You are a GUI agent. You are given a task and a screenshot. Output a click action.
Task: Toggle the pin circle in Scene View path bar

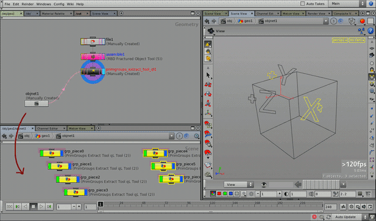point(333,21)
